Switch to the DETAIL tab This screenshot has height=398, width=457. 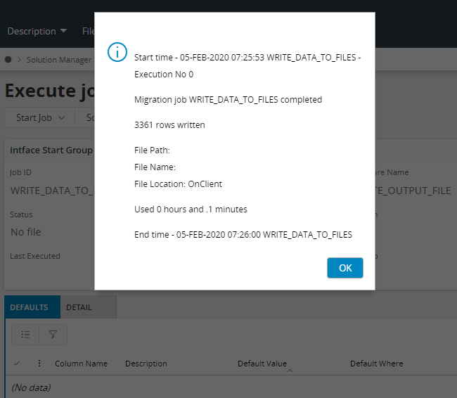coord(79,307)
